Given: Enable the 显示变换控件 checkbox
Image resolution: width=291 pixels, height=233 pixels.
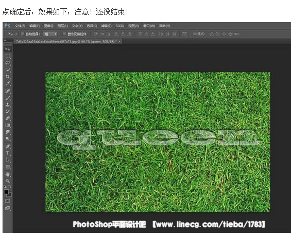Looking at the screenshot, I should tap(64, 34).
